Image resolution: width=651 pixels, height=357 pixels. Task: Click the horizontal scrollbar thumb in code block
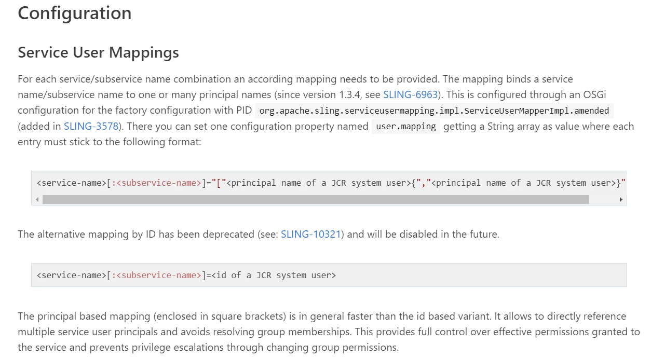pyautogui.click(x=316, y=199)
